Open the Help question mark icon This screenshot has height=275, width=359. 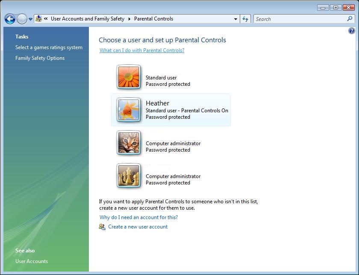click(352, 31)
